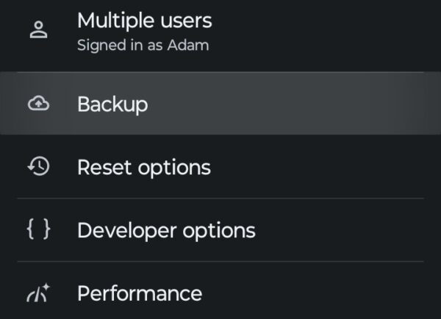
Task: Open the Developer options label
Action: pos(166,231)
